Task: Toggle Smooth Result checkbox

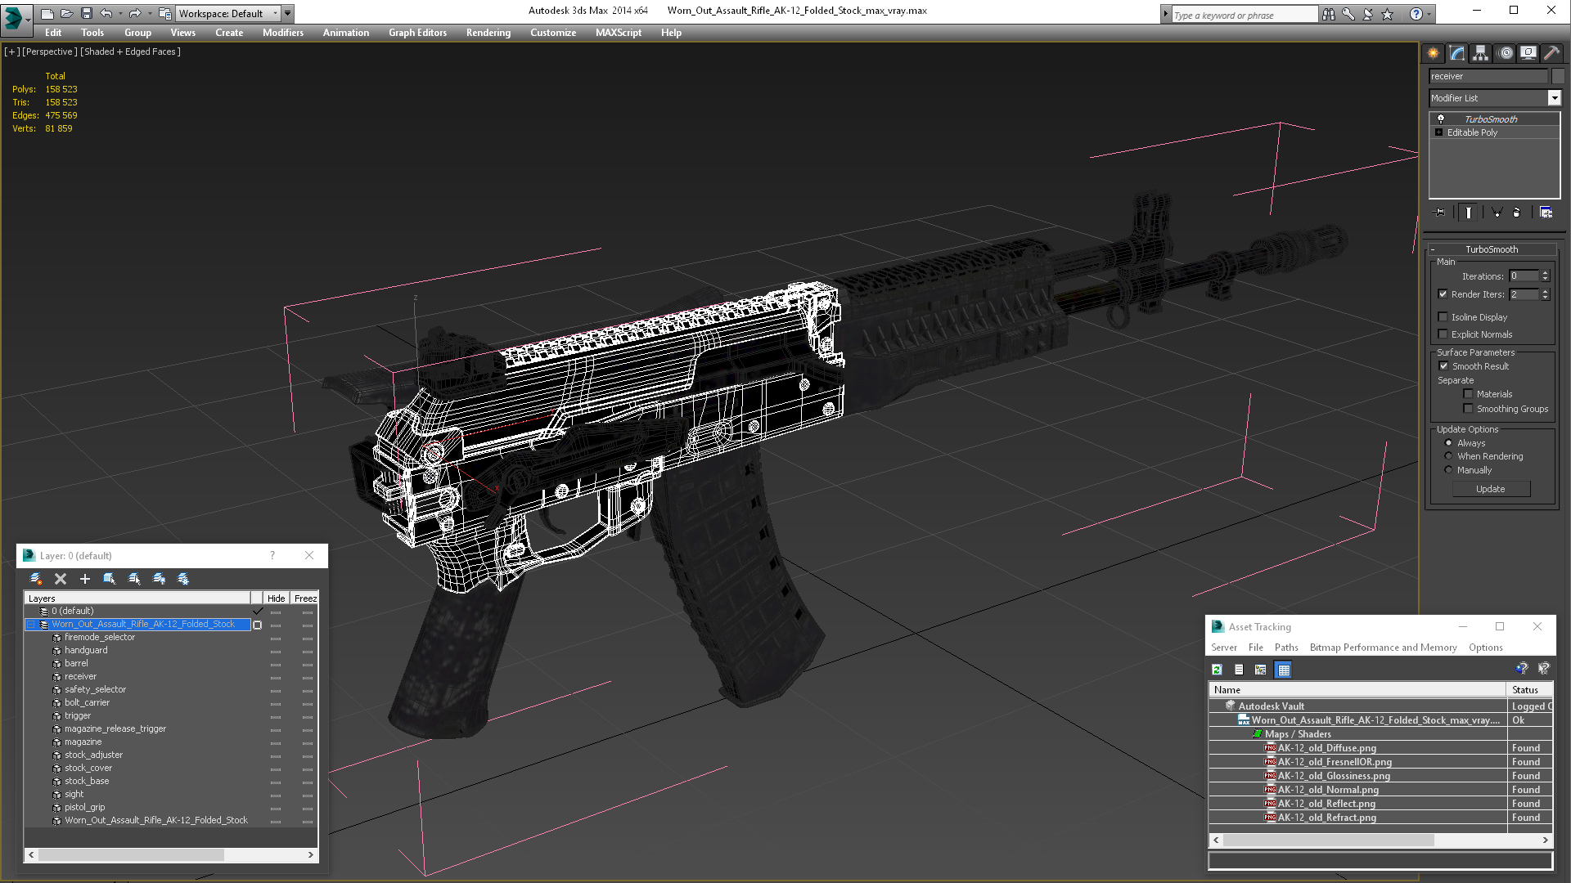Action: pyautogui.click(x=1444, y=366)
